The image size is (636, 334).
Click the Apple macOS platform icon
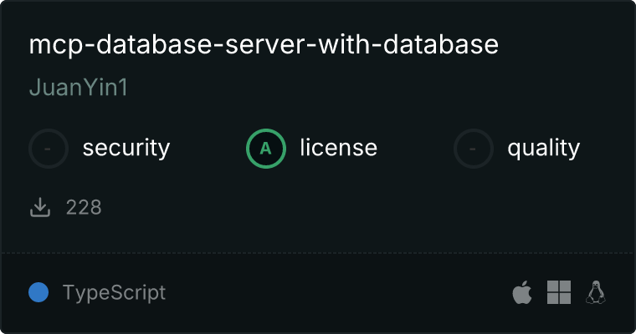(521, 293)
